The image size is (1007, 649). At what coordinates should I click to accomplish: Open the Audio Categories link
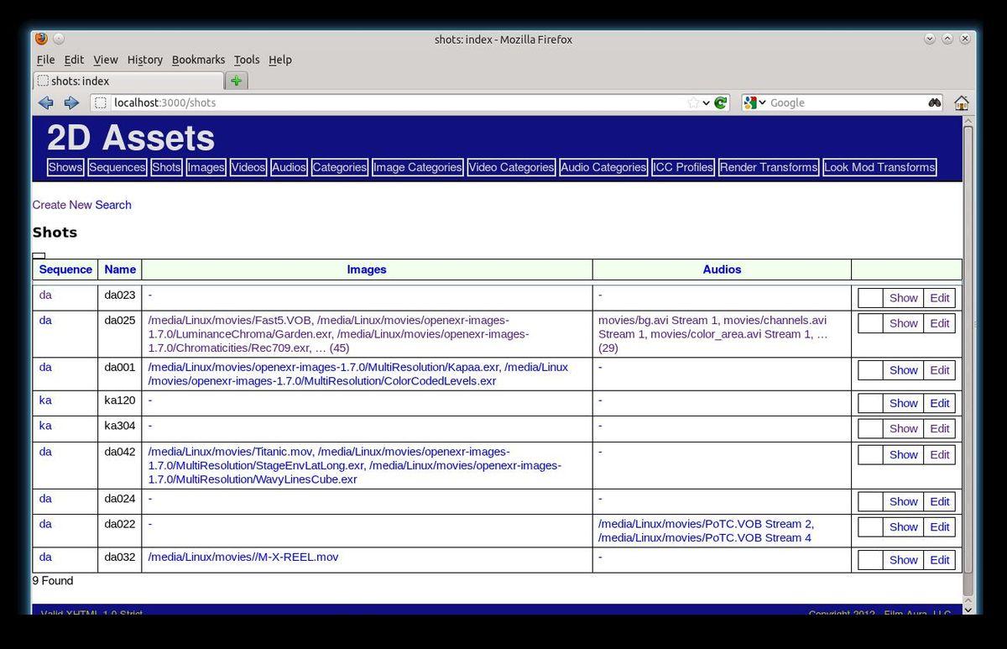click(603, 167)
